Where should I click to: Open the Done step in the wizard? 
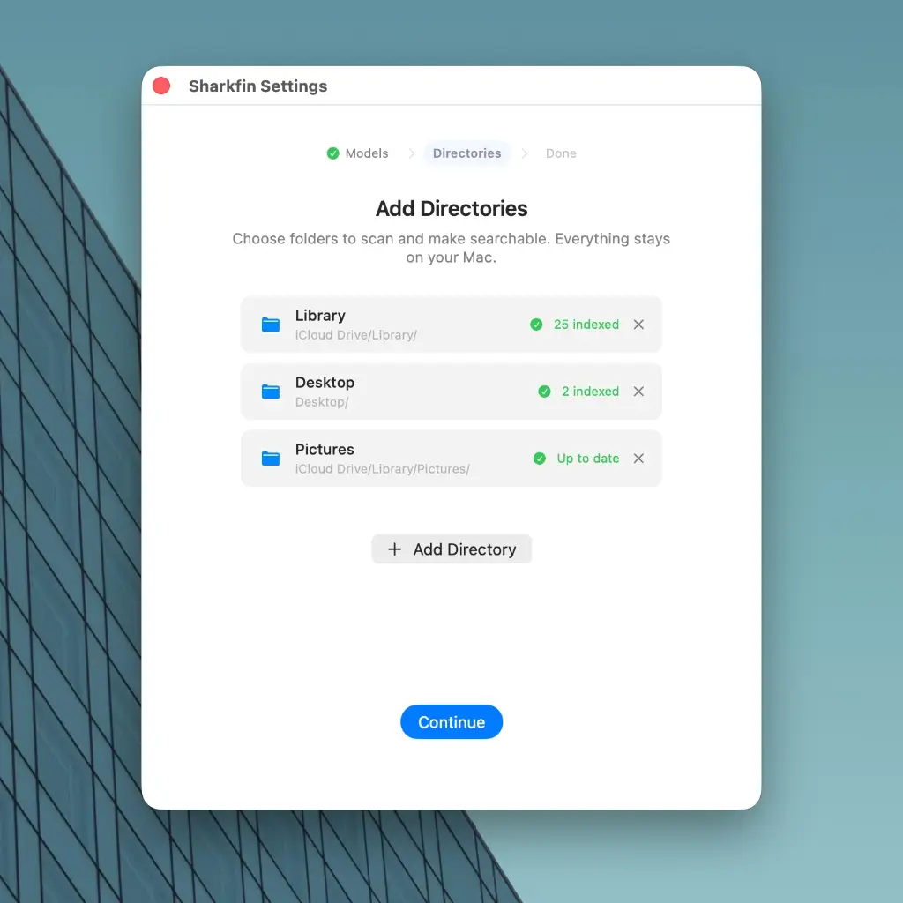pos(561,153)
